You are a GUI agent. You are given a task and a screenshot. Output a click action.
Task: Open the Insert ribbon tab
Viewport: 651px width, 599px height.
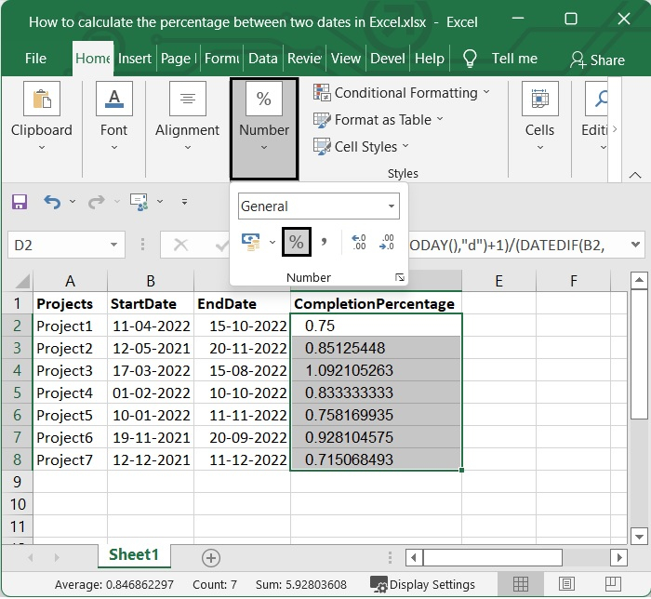(x=135, y=58)
